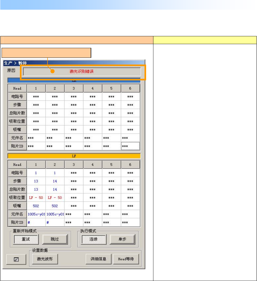Click upper table 步骤 row label
The height and width of the screenshot is (281, 257).
point(17,105)
